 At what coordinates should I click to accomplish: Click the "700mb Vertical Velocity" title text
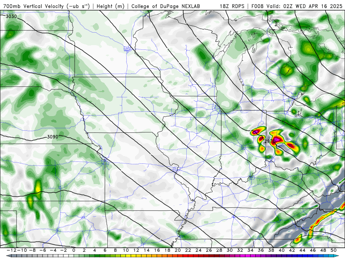pyautogui.click(x=34, y=6)
